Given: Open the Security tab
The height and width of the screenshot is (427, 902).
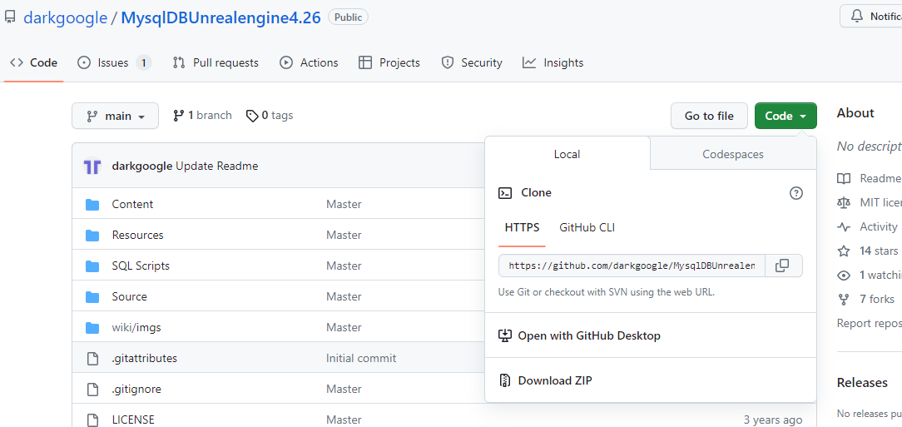Looking at the screenshot, I should point(472,62).
